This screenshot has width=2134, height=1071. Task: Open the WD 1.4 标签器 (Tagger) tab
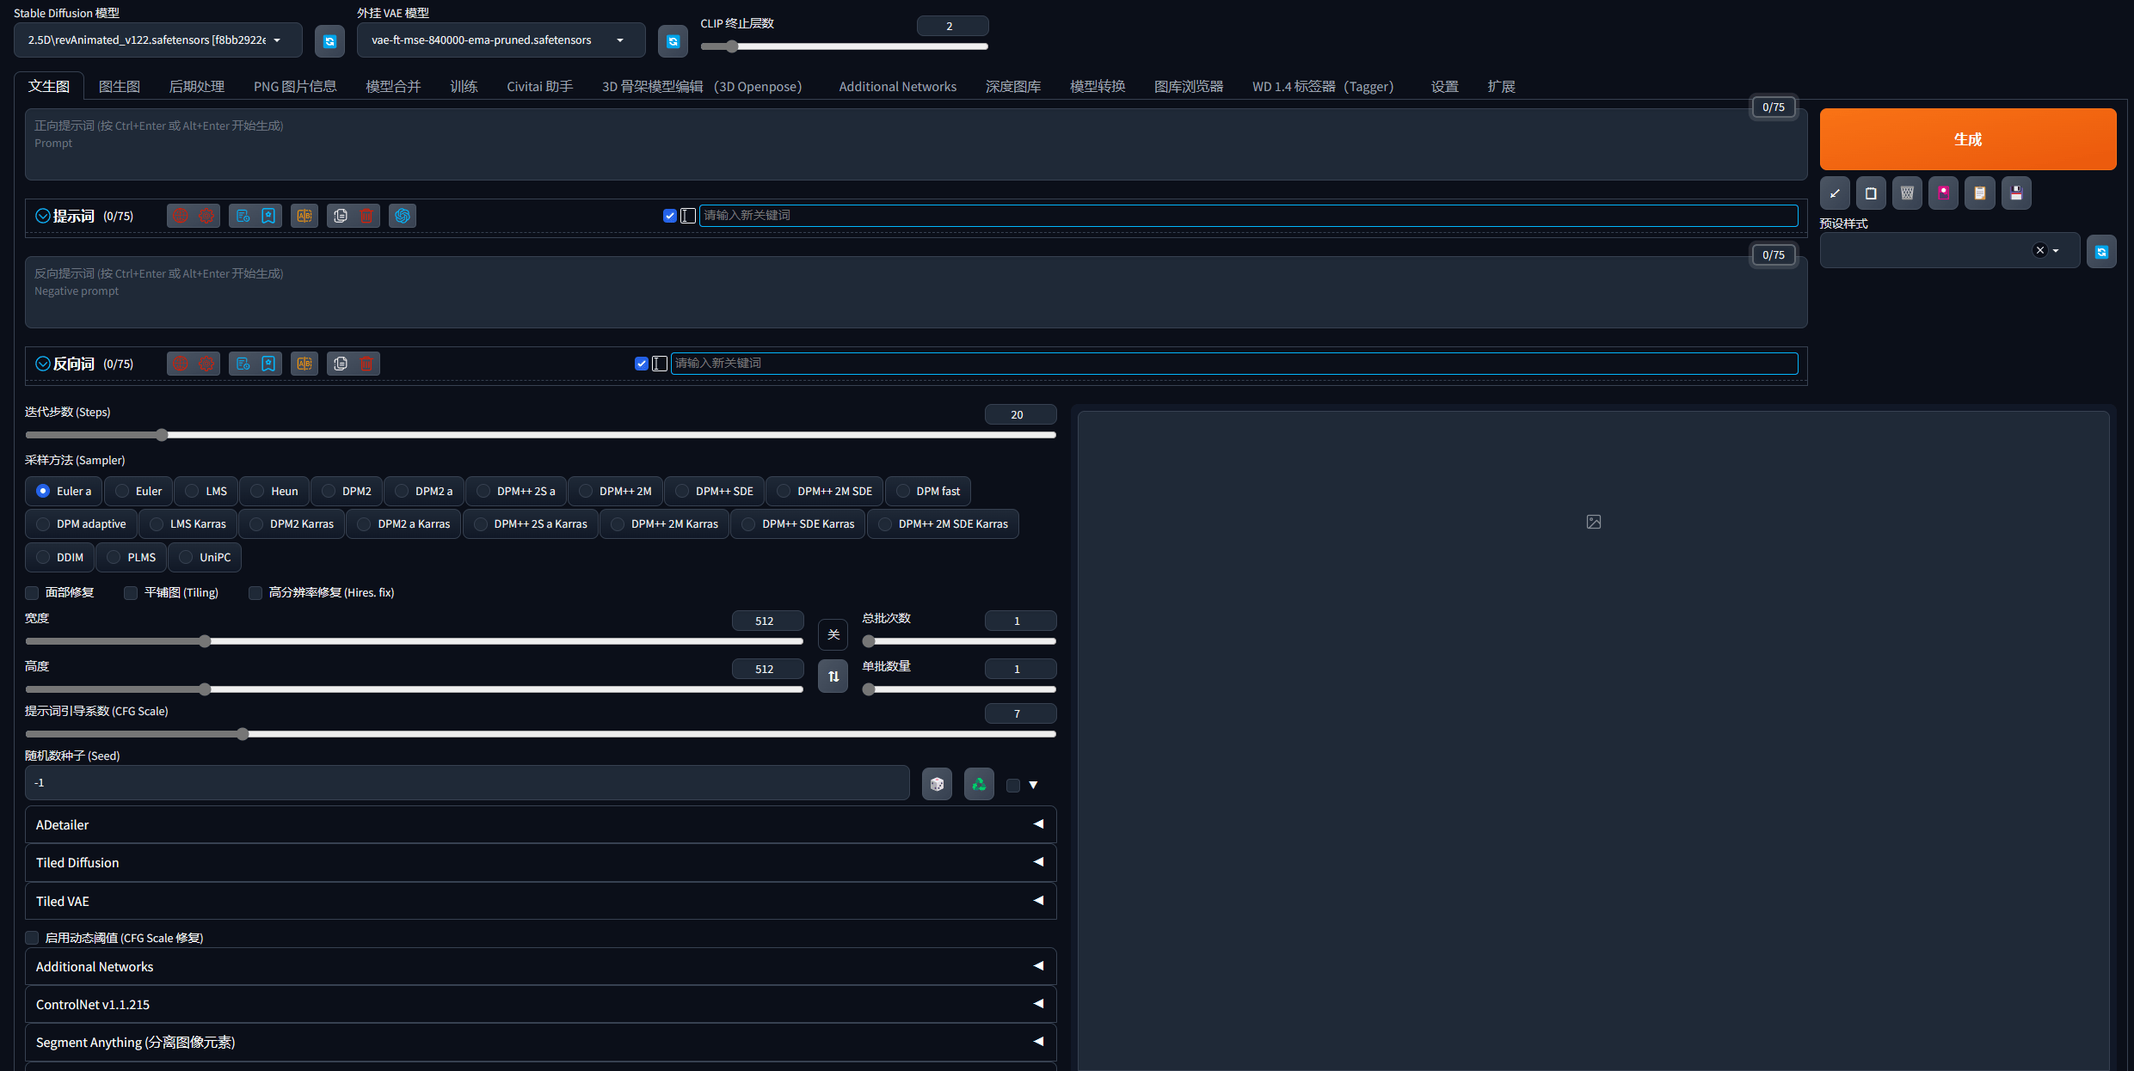(1323, 87)
